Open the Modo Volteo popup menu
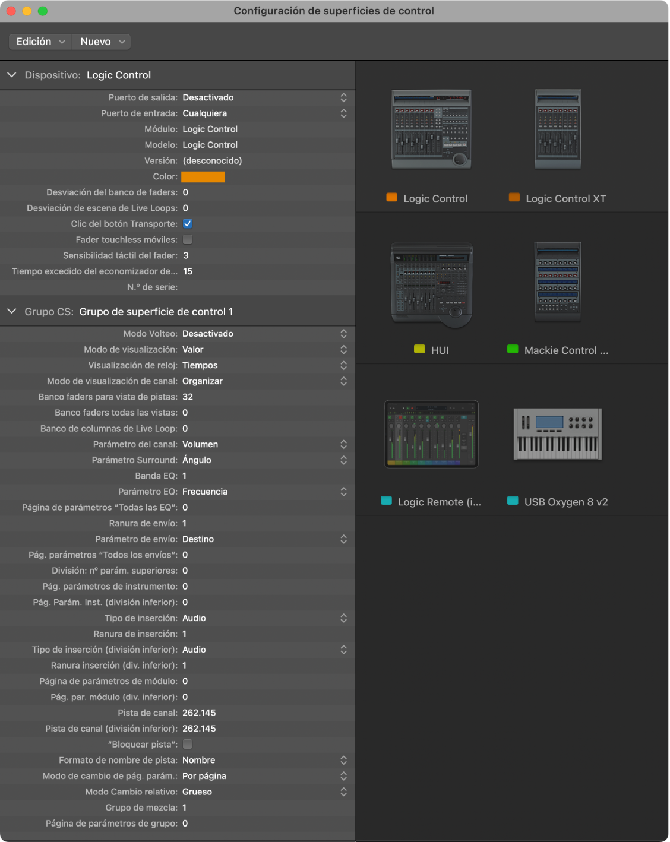This screenshot has height=842, width=670. pyautogui.click(x=265, y=334)
